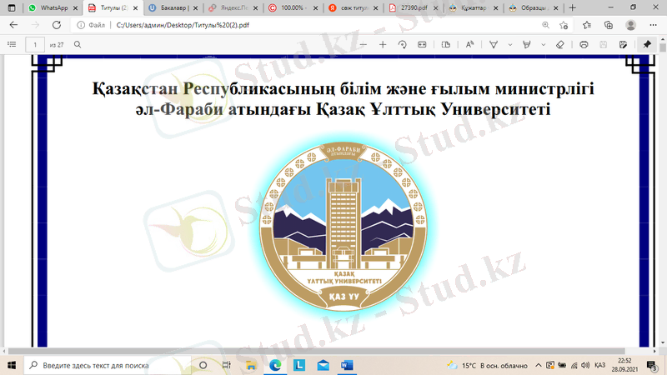Toggle the contents sidebar panel
Screen dimensions: 667x375
click(x=12, y=44)
